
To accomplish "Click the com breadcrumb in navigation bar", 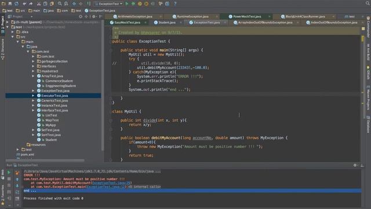I will tap(63, 10).
